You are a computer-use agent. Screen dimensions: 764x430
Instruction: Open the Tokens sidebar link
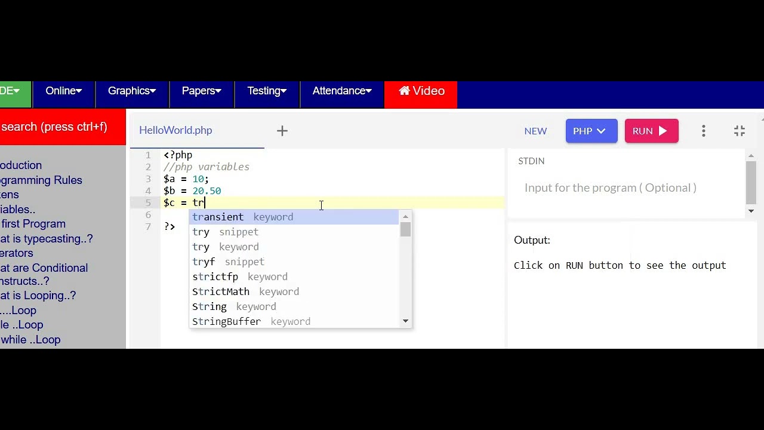pyautogui.click(x=10, y=195)
